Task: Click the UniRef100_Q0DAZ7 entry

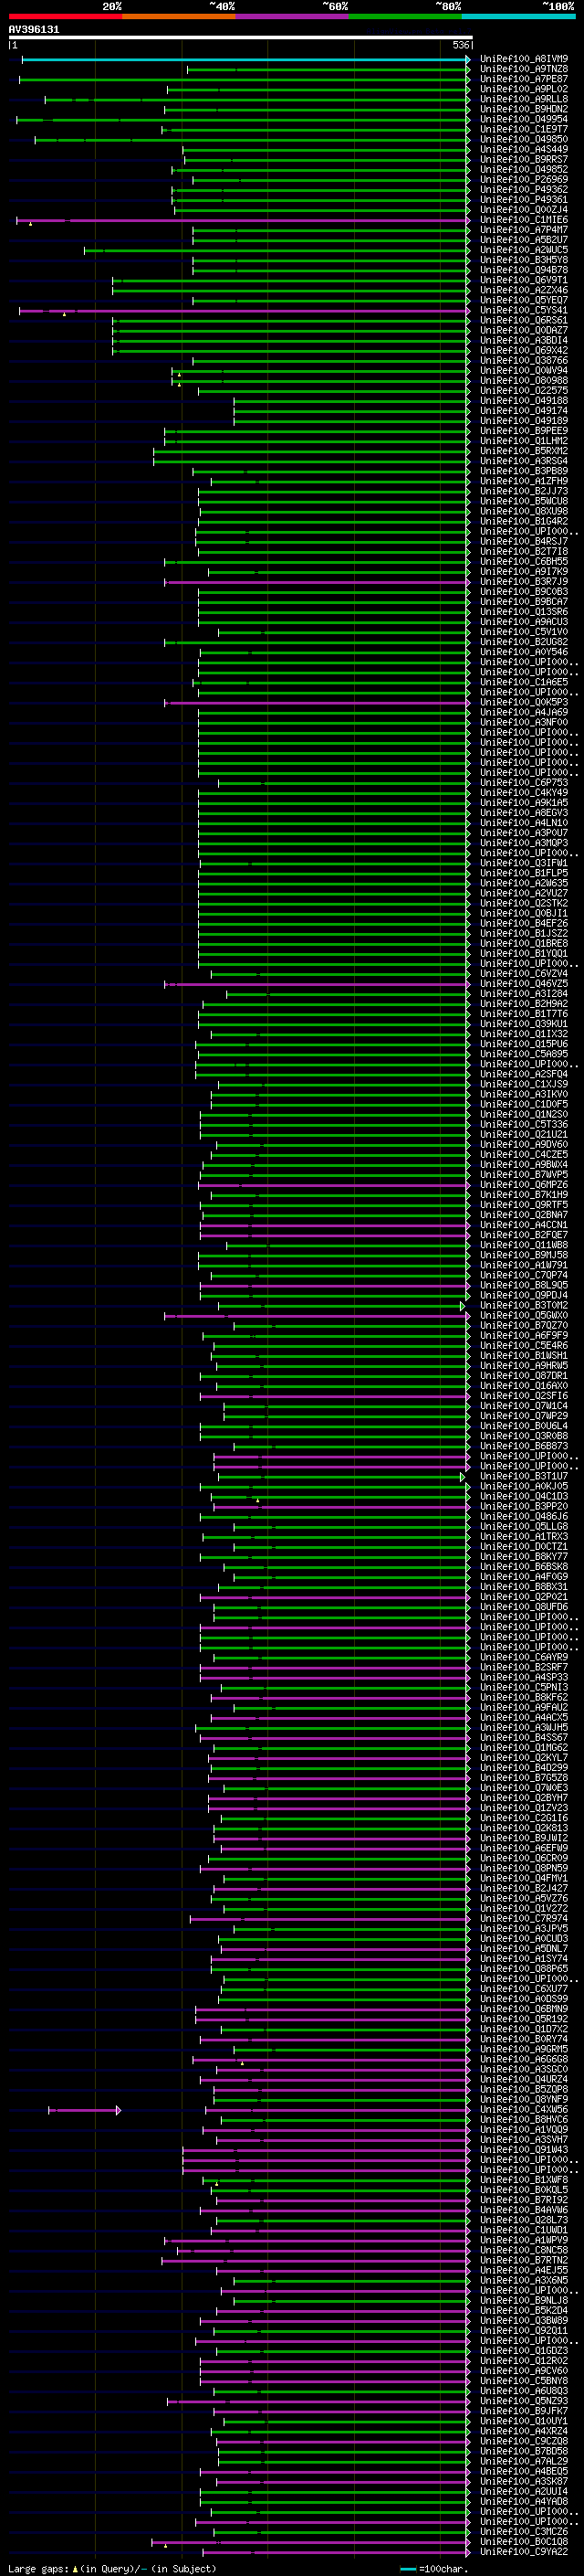Action: (x=523, y=331)
